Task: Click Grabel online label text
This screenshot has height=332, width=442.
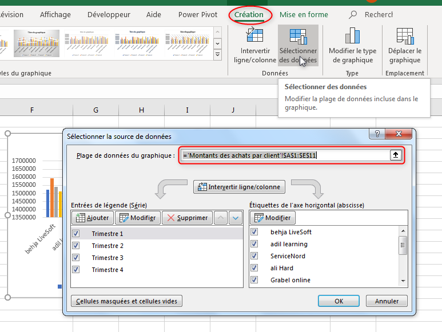Action: [x=290, y=280]
